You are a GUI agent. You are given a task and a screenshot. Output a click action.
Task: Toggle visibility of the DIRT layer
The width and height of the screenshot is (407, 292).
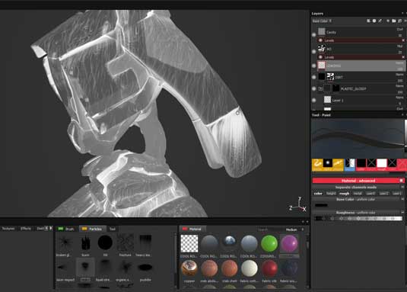click(314, 77)
